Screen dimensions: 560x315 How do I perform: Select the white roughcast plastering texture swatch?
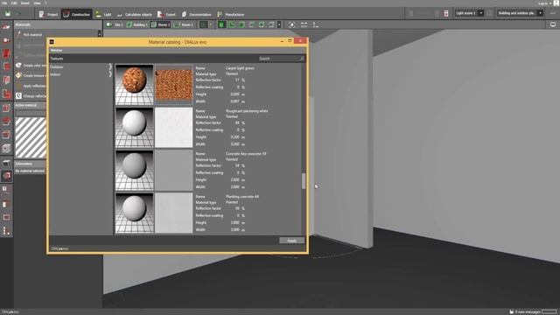pyautogui.click(x=173, y=127)
